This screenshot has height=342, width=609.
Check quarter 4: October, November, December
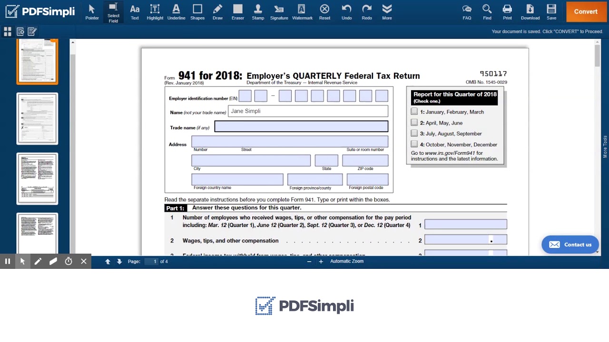coord(414,144)
